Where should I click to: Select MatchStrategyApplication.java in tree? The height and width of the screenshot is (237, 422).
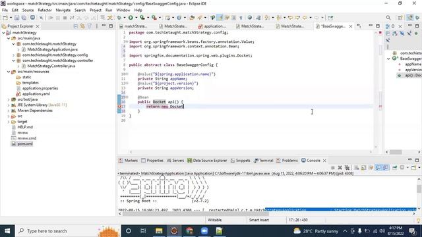tap(52, 49)
